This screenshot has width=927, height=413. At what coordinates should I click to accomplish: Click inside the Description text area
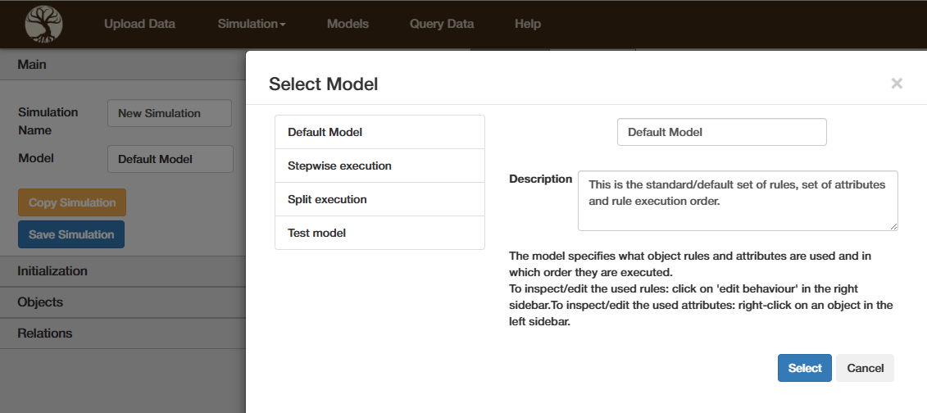tap(737, 201)
